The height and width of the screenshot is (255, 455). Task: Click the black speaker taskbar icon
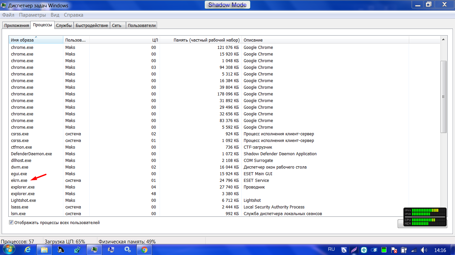pos(61,250)
